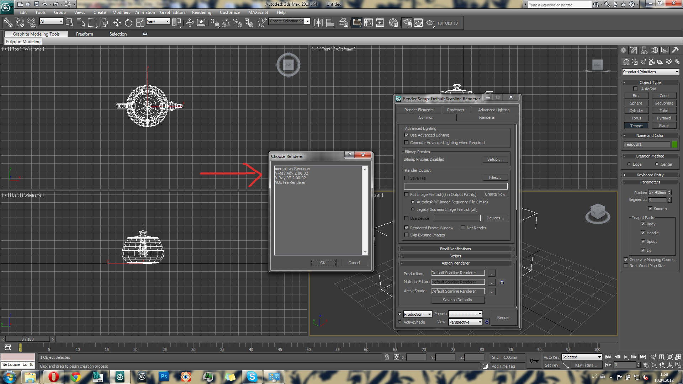Click the Angle Snap toggle icon
This screenshot has width=683, height=384.
click(226, 23)
